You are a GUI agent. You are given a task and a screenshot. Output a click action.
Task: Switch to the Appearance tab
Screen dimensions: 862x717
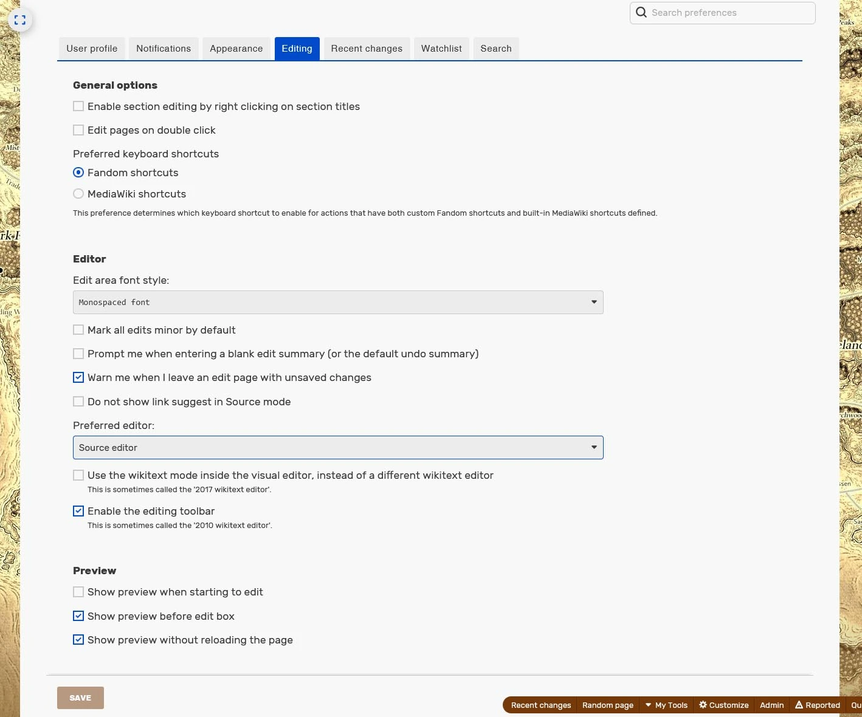236,49
